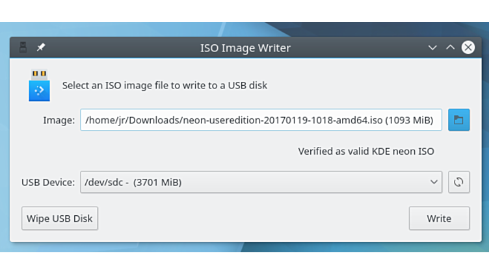Click the "USB Device:" label

pyautogui.click(x=48, y=183)
